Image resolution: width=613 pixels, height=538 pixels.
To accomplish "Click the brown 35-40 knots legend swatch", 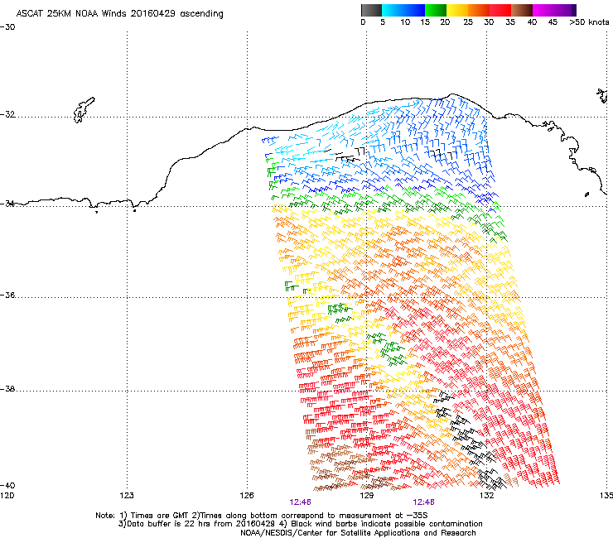I will click(x=522, y=10).
